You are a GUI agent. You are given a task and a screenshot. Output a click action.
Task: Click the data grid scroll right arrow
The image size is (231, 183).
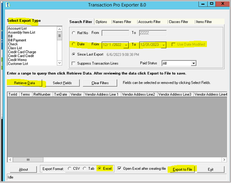224,160
